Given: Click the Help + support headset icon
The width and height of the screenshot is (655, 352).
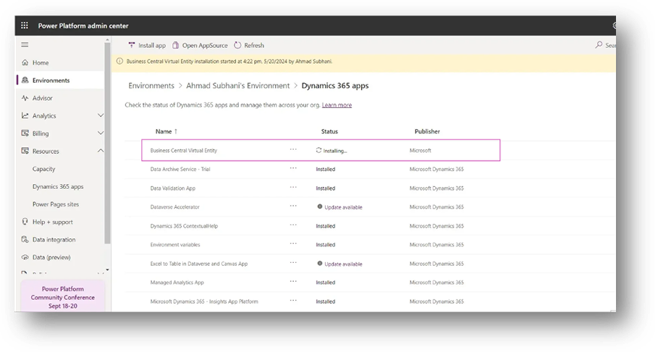Looking at the screenshot, I should pos(25,222).
